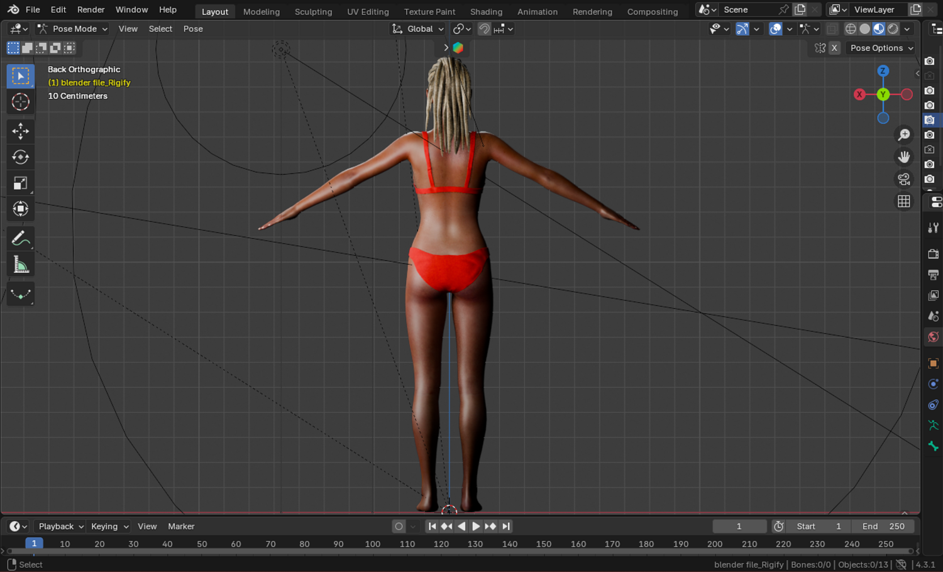Click the zoom view magnifier icon
Image resolution: width=943 pixels, height=572 pixels.
[x=904, y=135]
